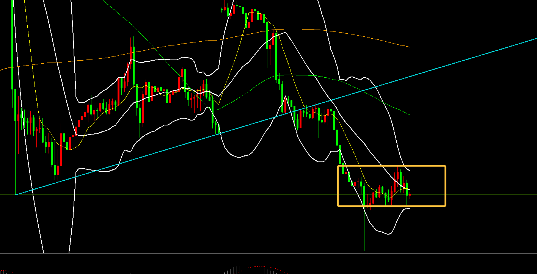Screen dimensions: 537x274
Task: Select the upper white Bollinger band's right end
Action: click(409, 170)
